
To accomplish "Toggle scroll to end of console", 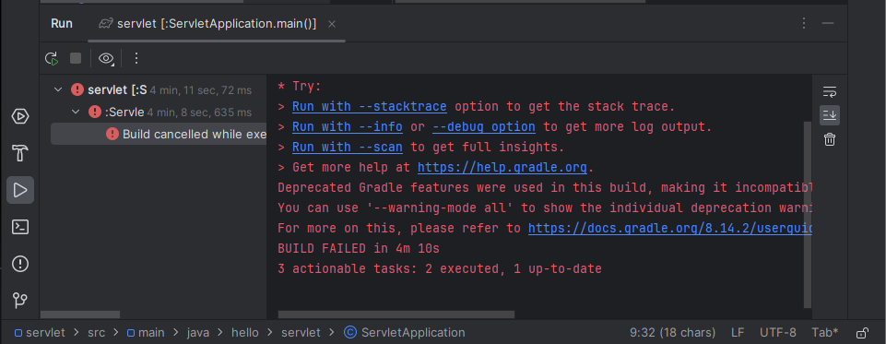I will coord(830,115).
